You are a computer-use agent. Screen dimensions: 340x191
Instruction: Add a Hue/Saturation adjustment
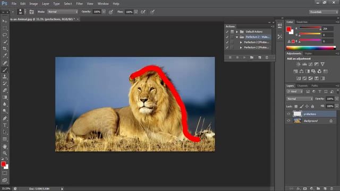pyautogui.click(x=295, y=71)
